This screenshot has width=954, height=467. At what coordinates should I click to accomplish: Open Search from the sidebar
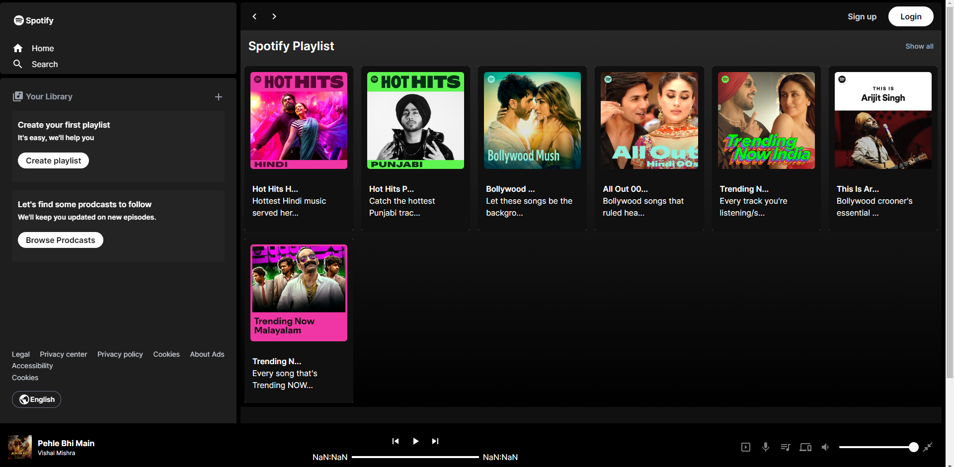pyautogui.click(x=45, y=64)
